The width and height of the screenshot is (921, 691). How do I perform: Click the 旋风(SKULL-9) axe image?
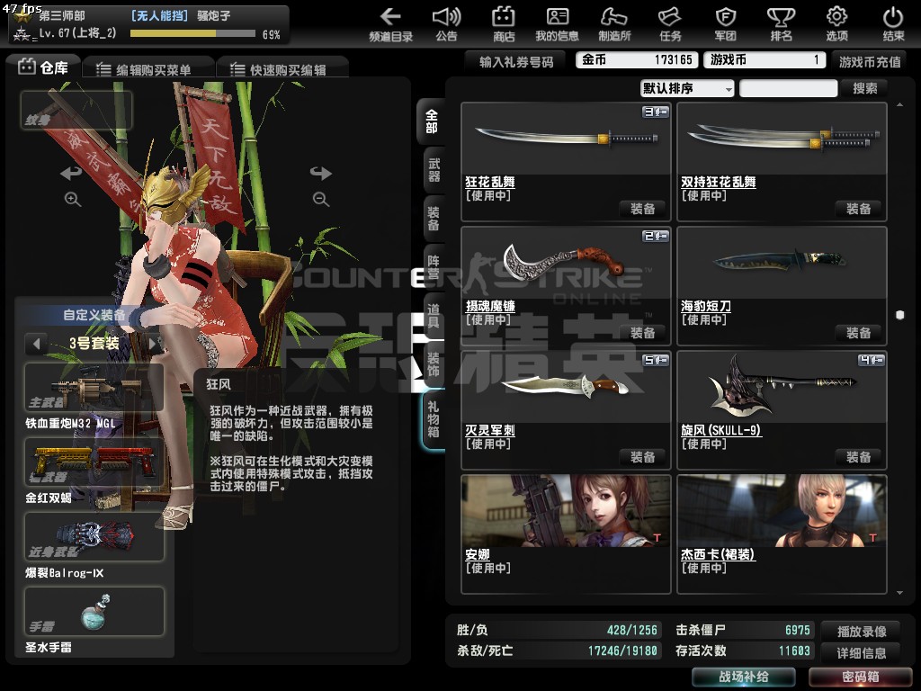tap(782, 387)
